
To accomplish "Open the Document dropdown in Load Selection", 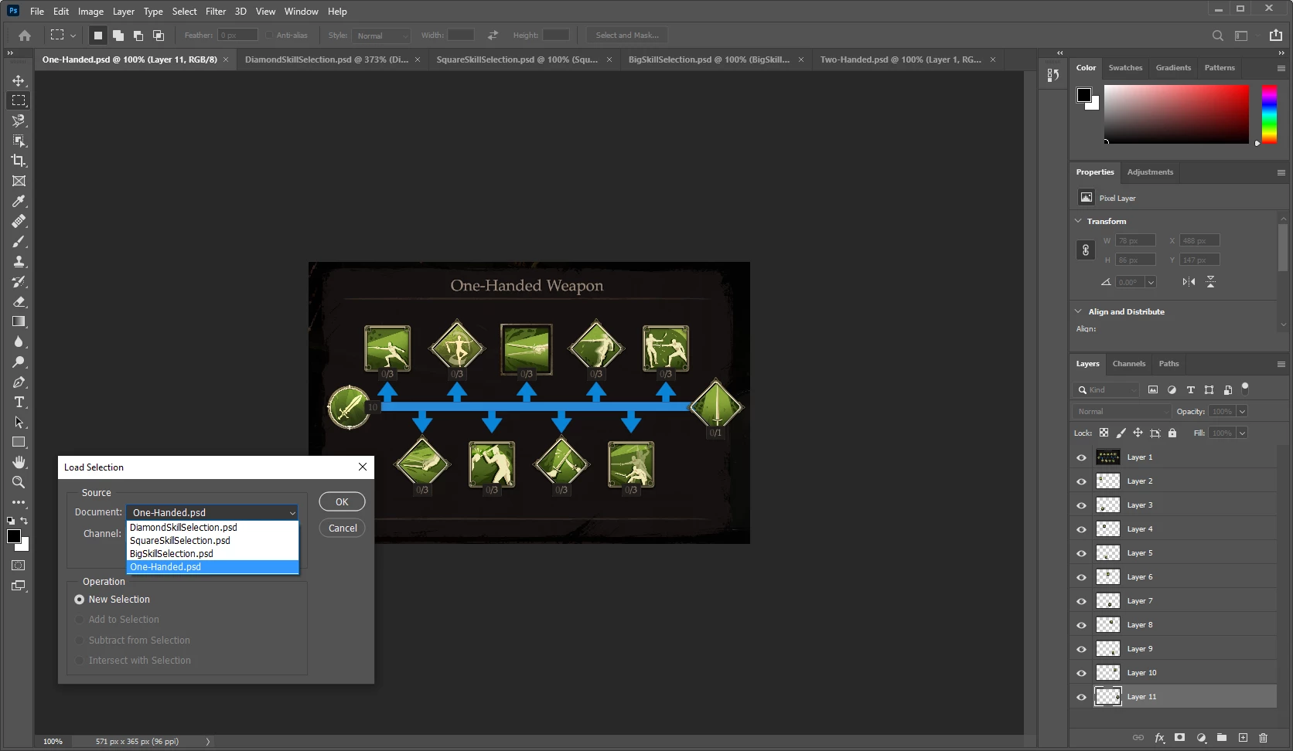I will point(213,512).
